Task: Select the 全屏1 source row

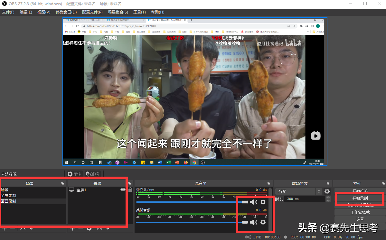Action: [97, 189]
